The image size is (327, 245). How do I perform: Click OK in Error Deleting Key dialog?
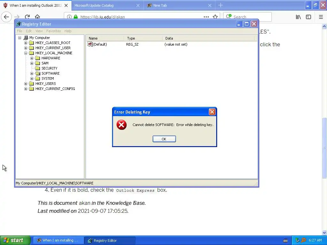164,139
